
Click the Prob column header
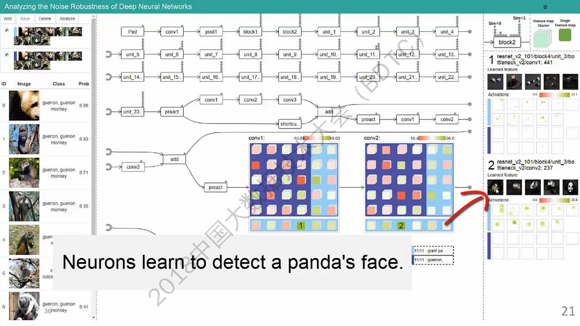84,84
